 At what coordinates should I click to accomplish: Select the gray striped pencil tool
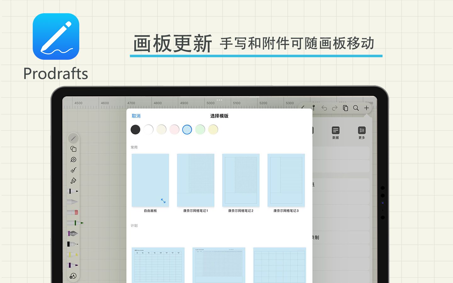tap(72, 202)
